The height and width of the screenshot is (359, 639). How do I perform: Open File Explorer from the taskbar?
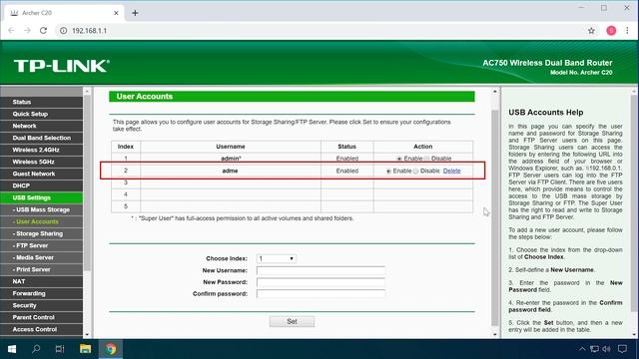pos(85,349)
